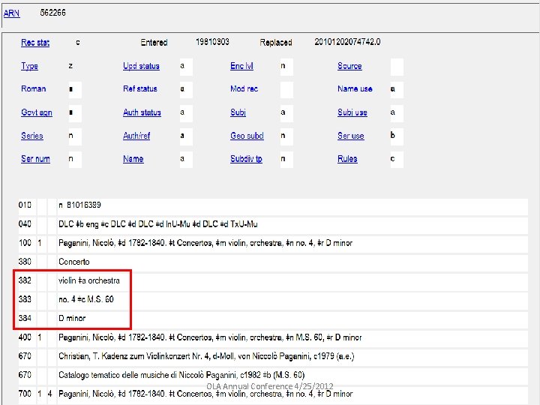Open the Ser num link
The image size is (540, 405).
pyautogui.click(x=35, y=159)
